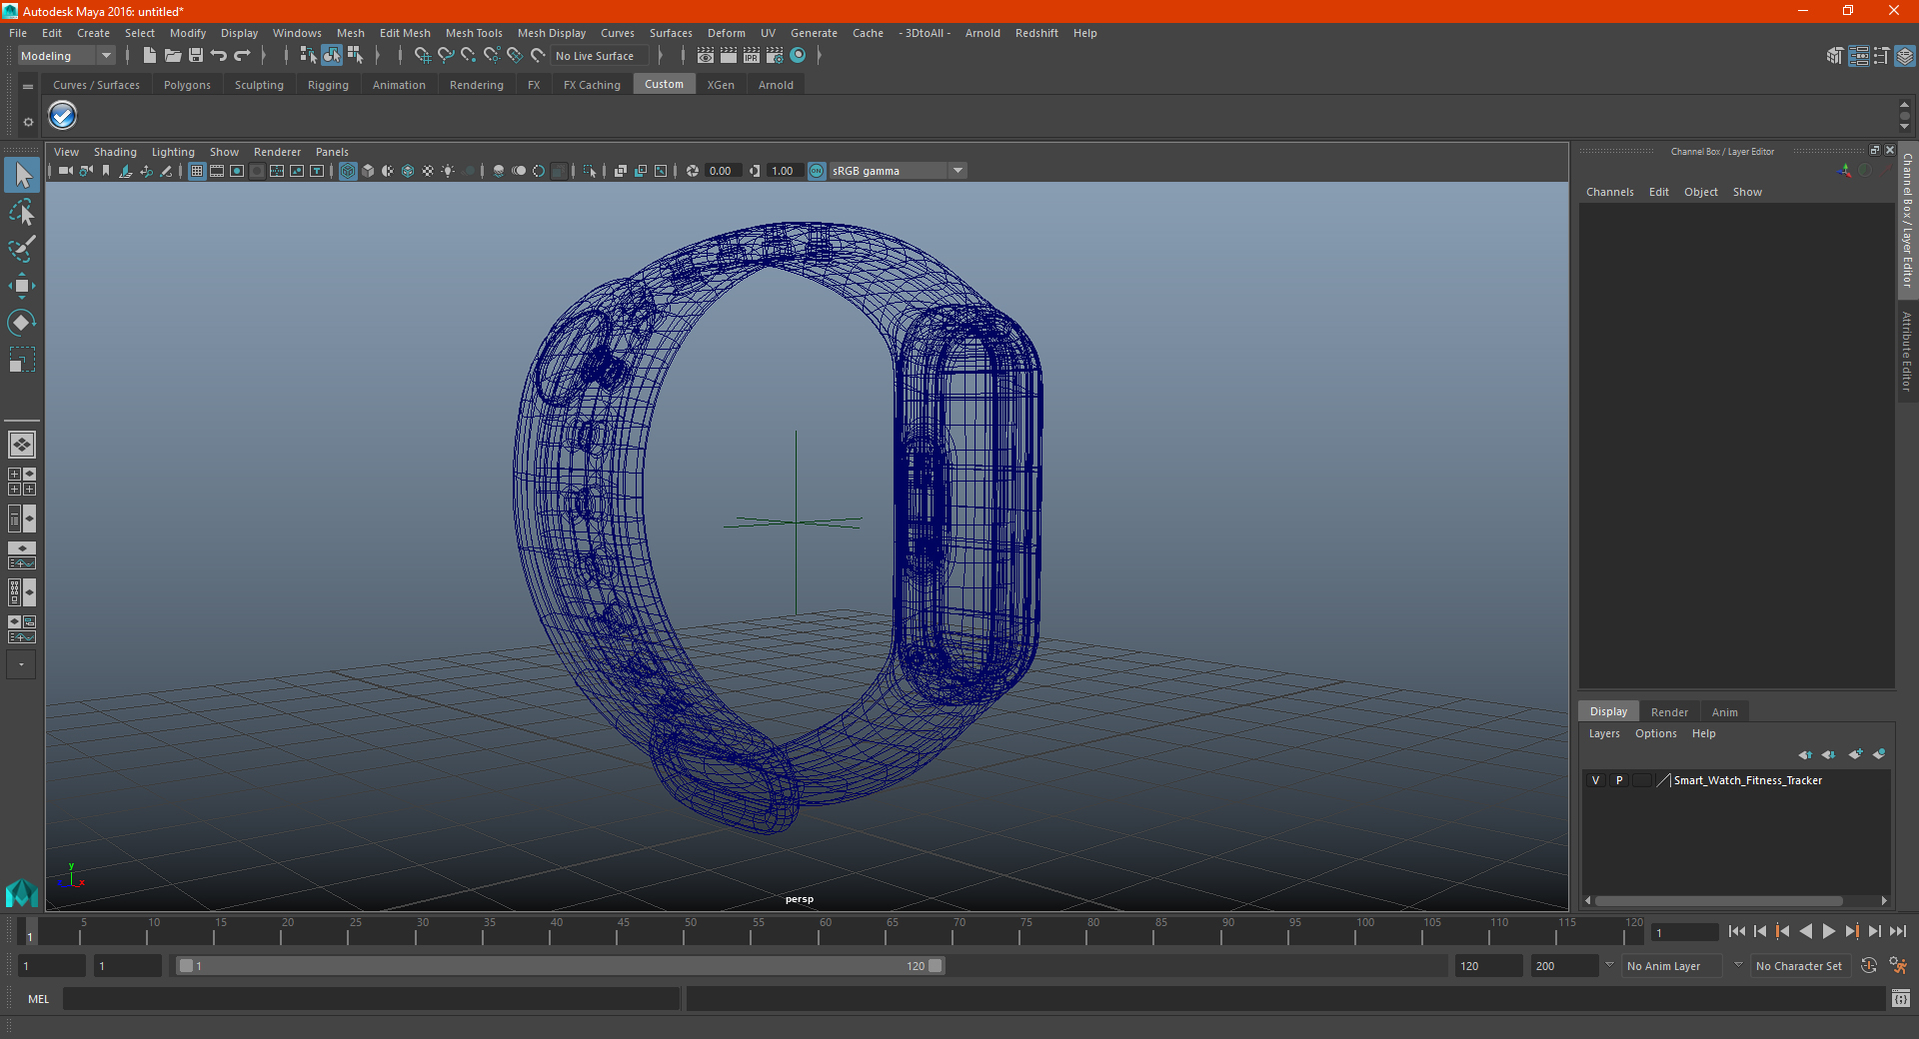Start IPR render of current frame
1919x1039 pixels.
[x=752, y=56]
